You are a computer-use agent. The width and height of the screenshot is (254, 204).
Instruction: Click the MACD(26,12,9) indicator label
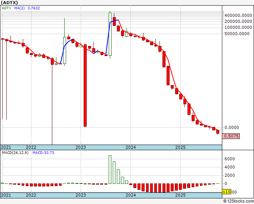(x=15, y=153)
